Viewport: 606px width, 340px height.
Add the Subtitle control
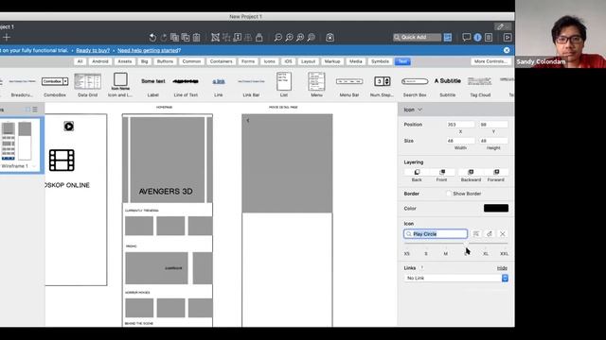(x=448, y=85)
